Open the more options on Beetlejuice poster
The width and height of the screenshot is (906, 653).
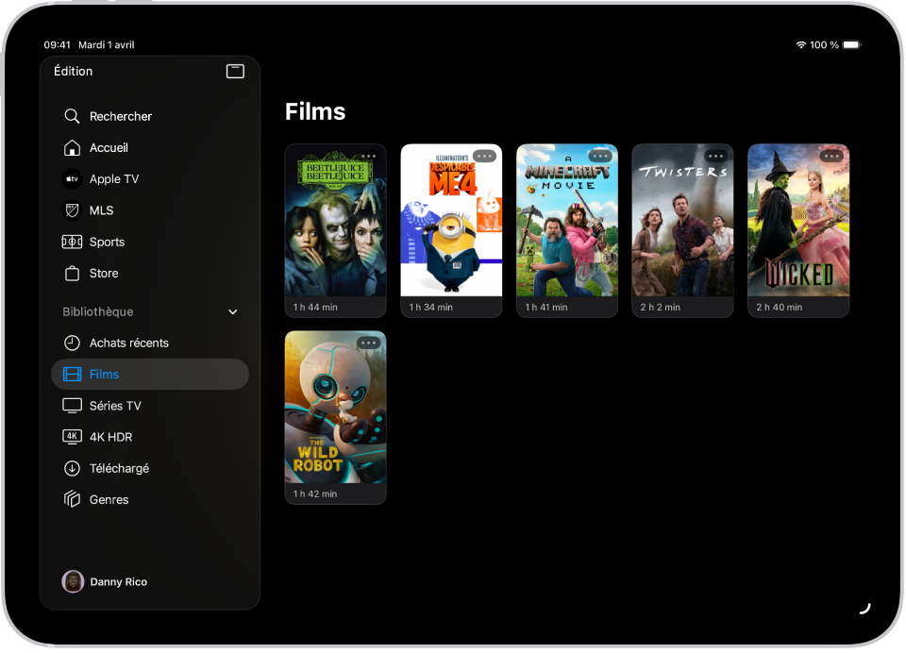click(368, 156)
